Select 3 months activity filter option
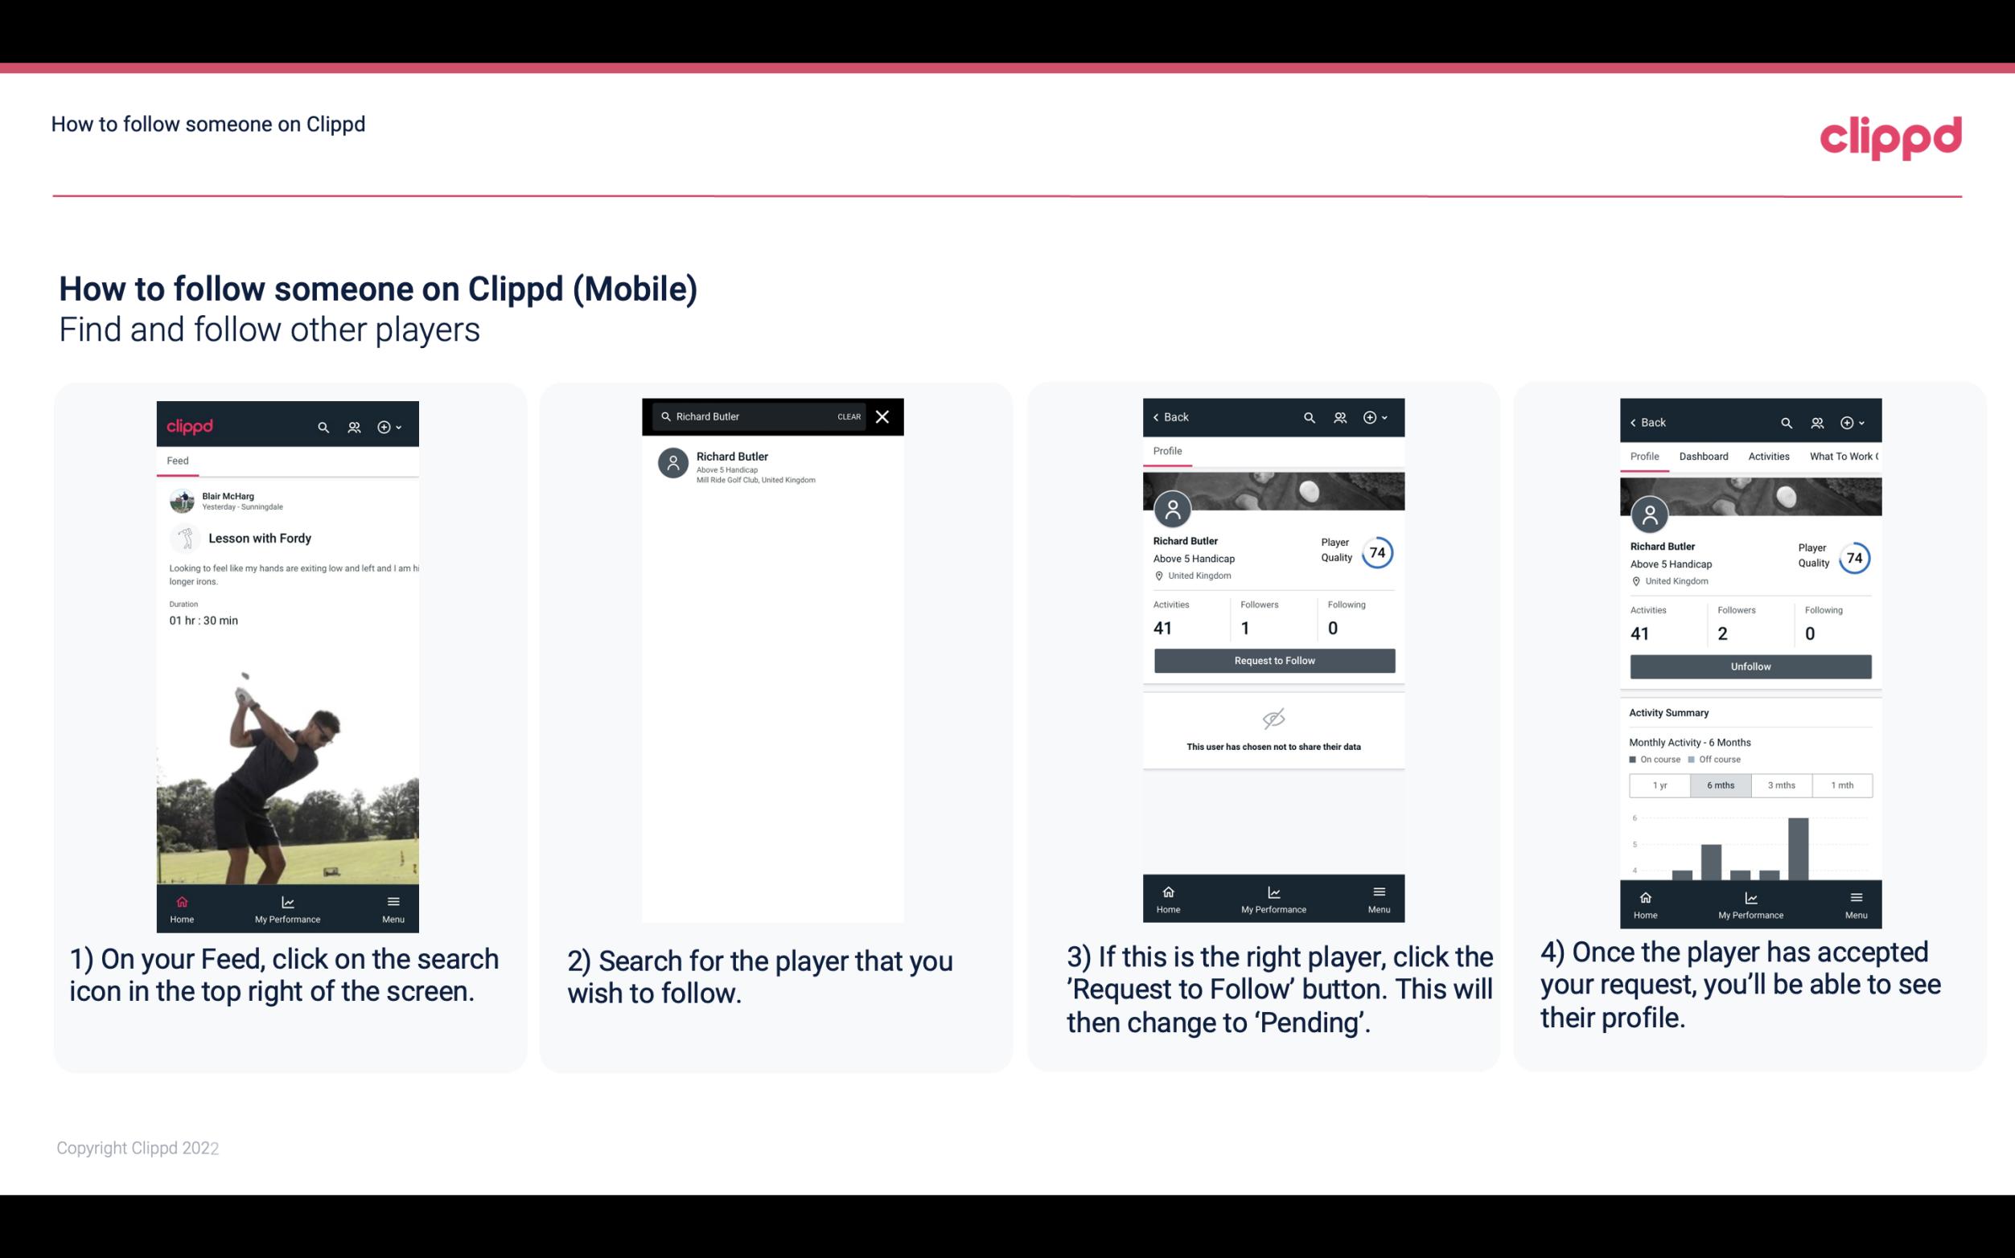 [1782, 784]
